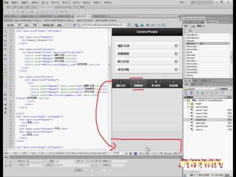Click the Dw application logo
This screenshot has height=177, width=236.
tap(6, 2)
